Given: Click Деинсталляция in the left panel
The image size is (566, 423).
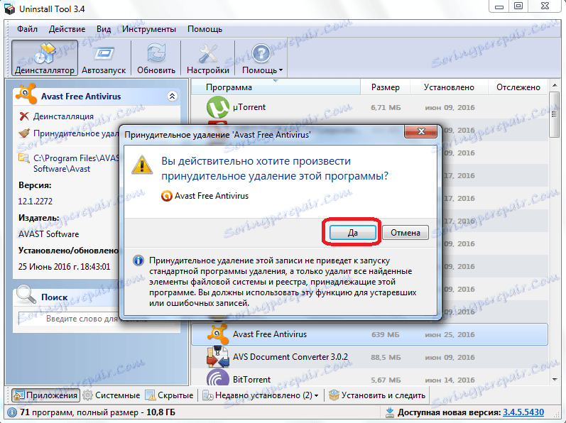Looking at the screenshot, I should (63, 116).
